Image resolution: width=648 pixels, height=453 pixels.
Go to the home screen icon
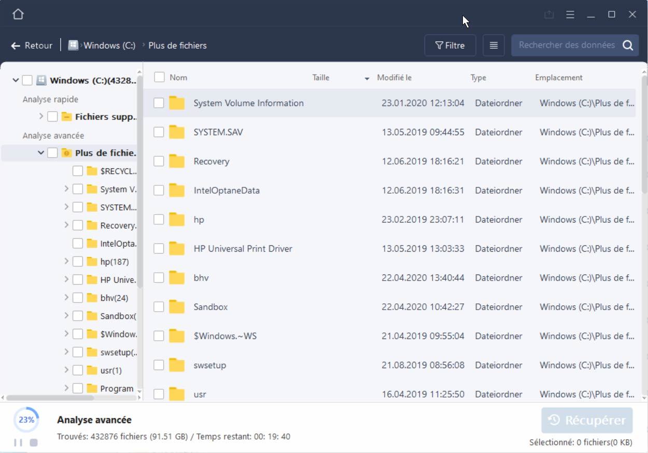pos(18,14)
